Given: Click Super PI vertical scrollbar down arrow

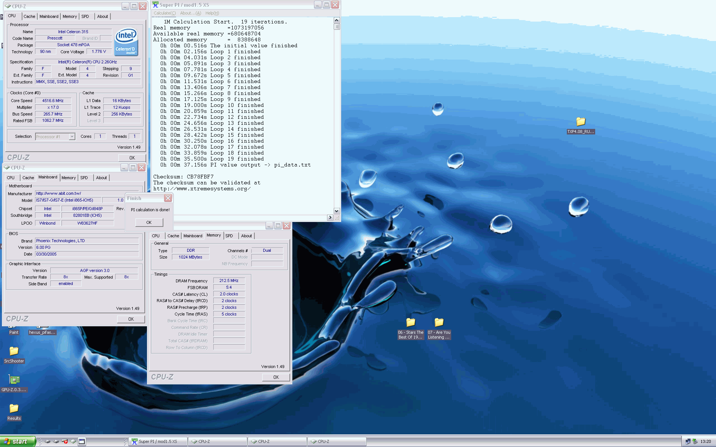Looking at the screenshot, I should click(337, 211).
